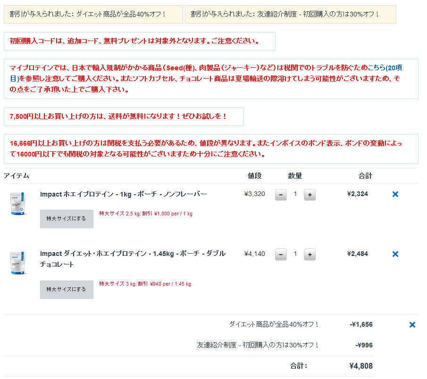Open Impact ホエイプロテイン 1kg ノンフレーバー product link

123,194
